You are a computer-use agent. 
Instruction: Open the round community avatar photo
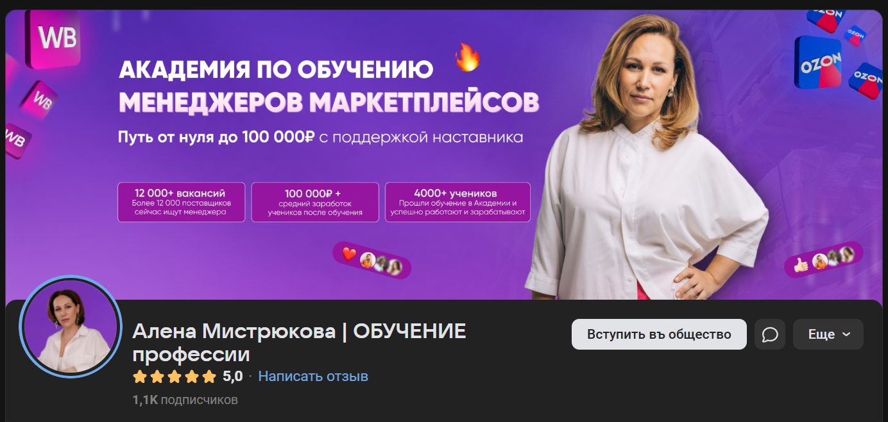71,326
